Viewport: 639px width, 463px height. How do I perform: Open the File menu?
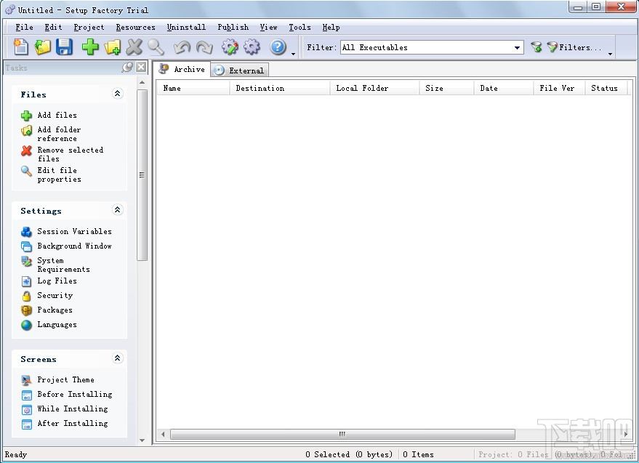(x=24, y=28)
